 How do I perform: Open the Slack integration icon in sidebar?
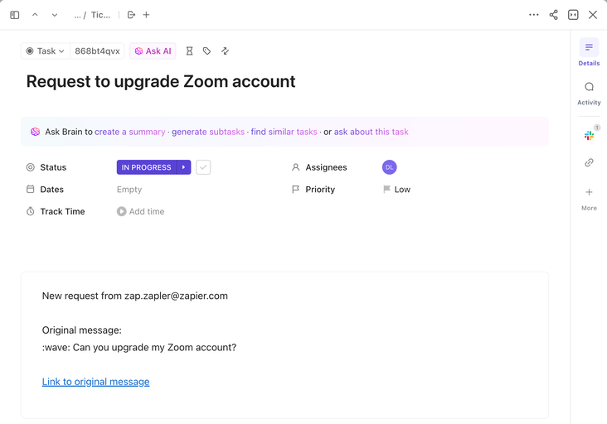tap(589, 136)
